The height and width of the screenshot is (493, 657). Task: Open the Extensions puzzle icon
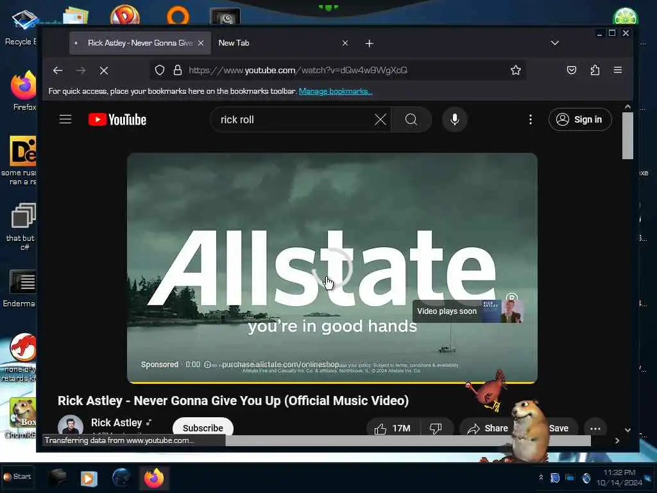595,70
